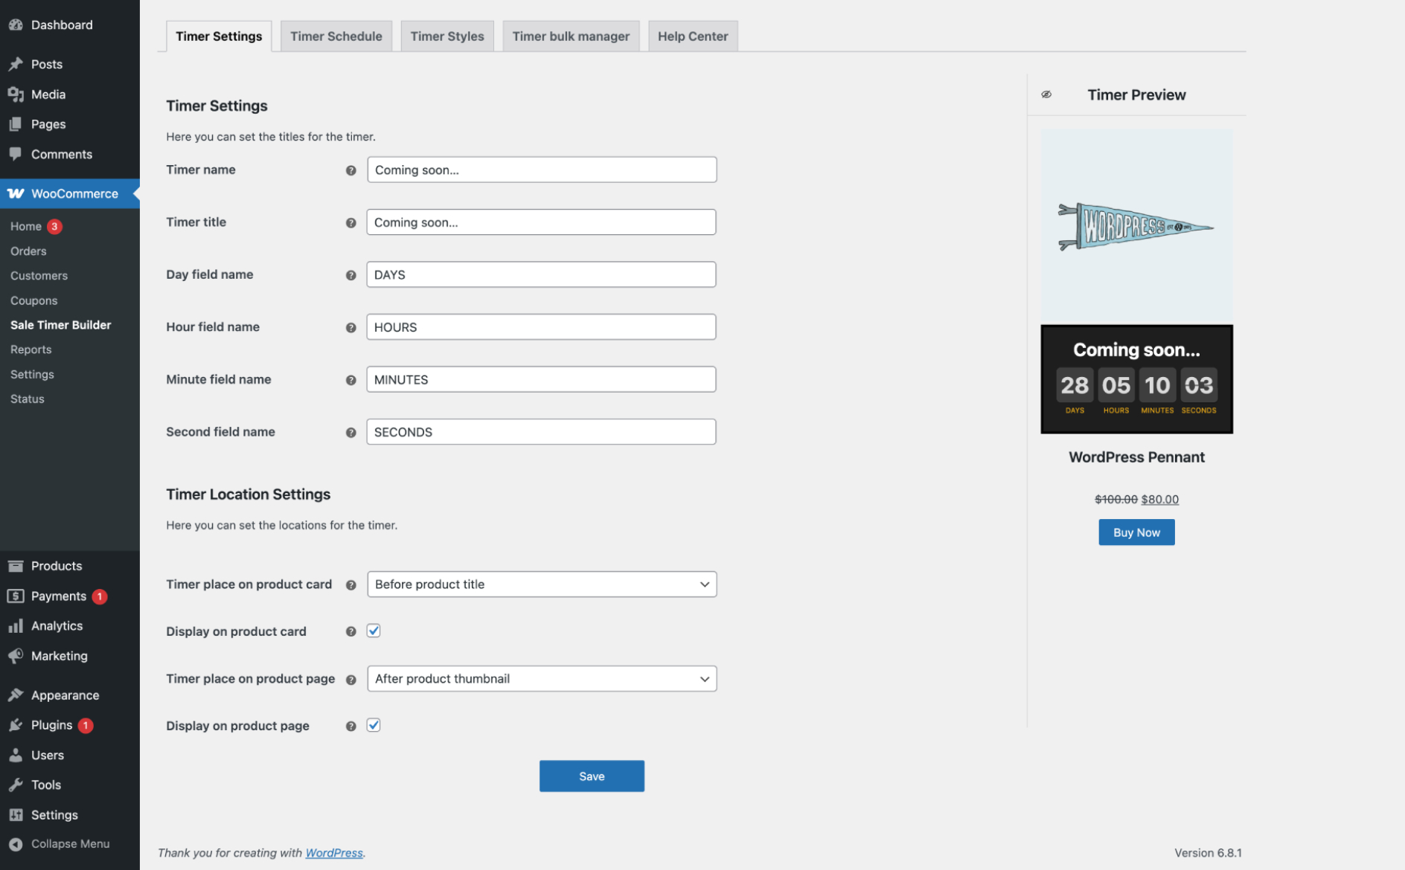
Task: Select the WooCommerce menu icon
Action: pos(16,193)
